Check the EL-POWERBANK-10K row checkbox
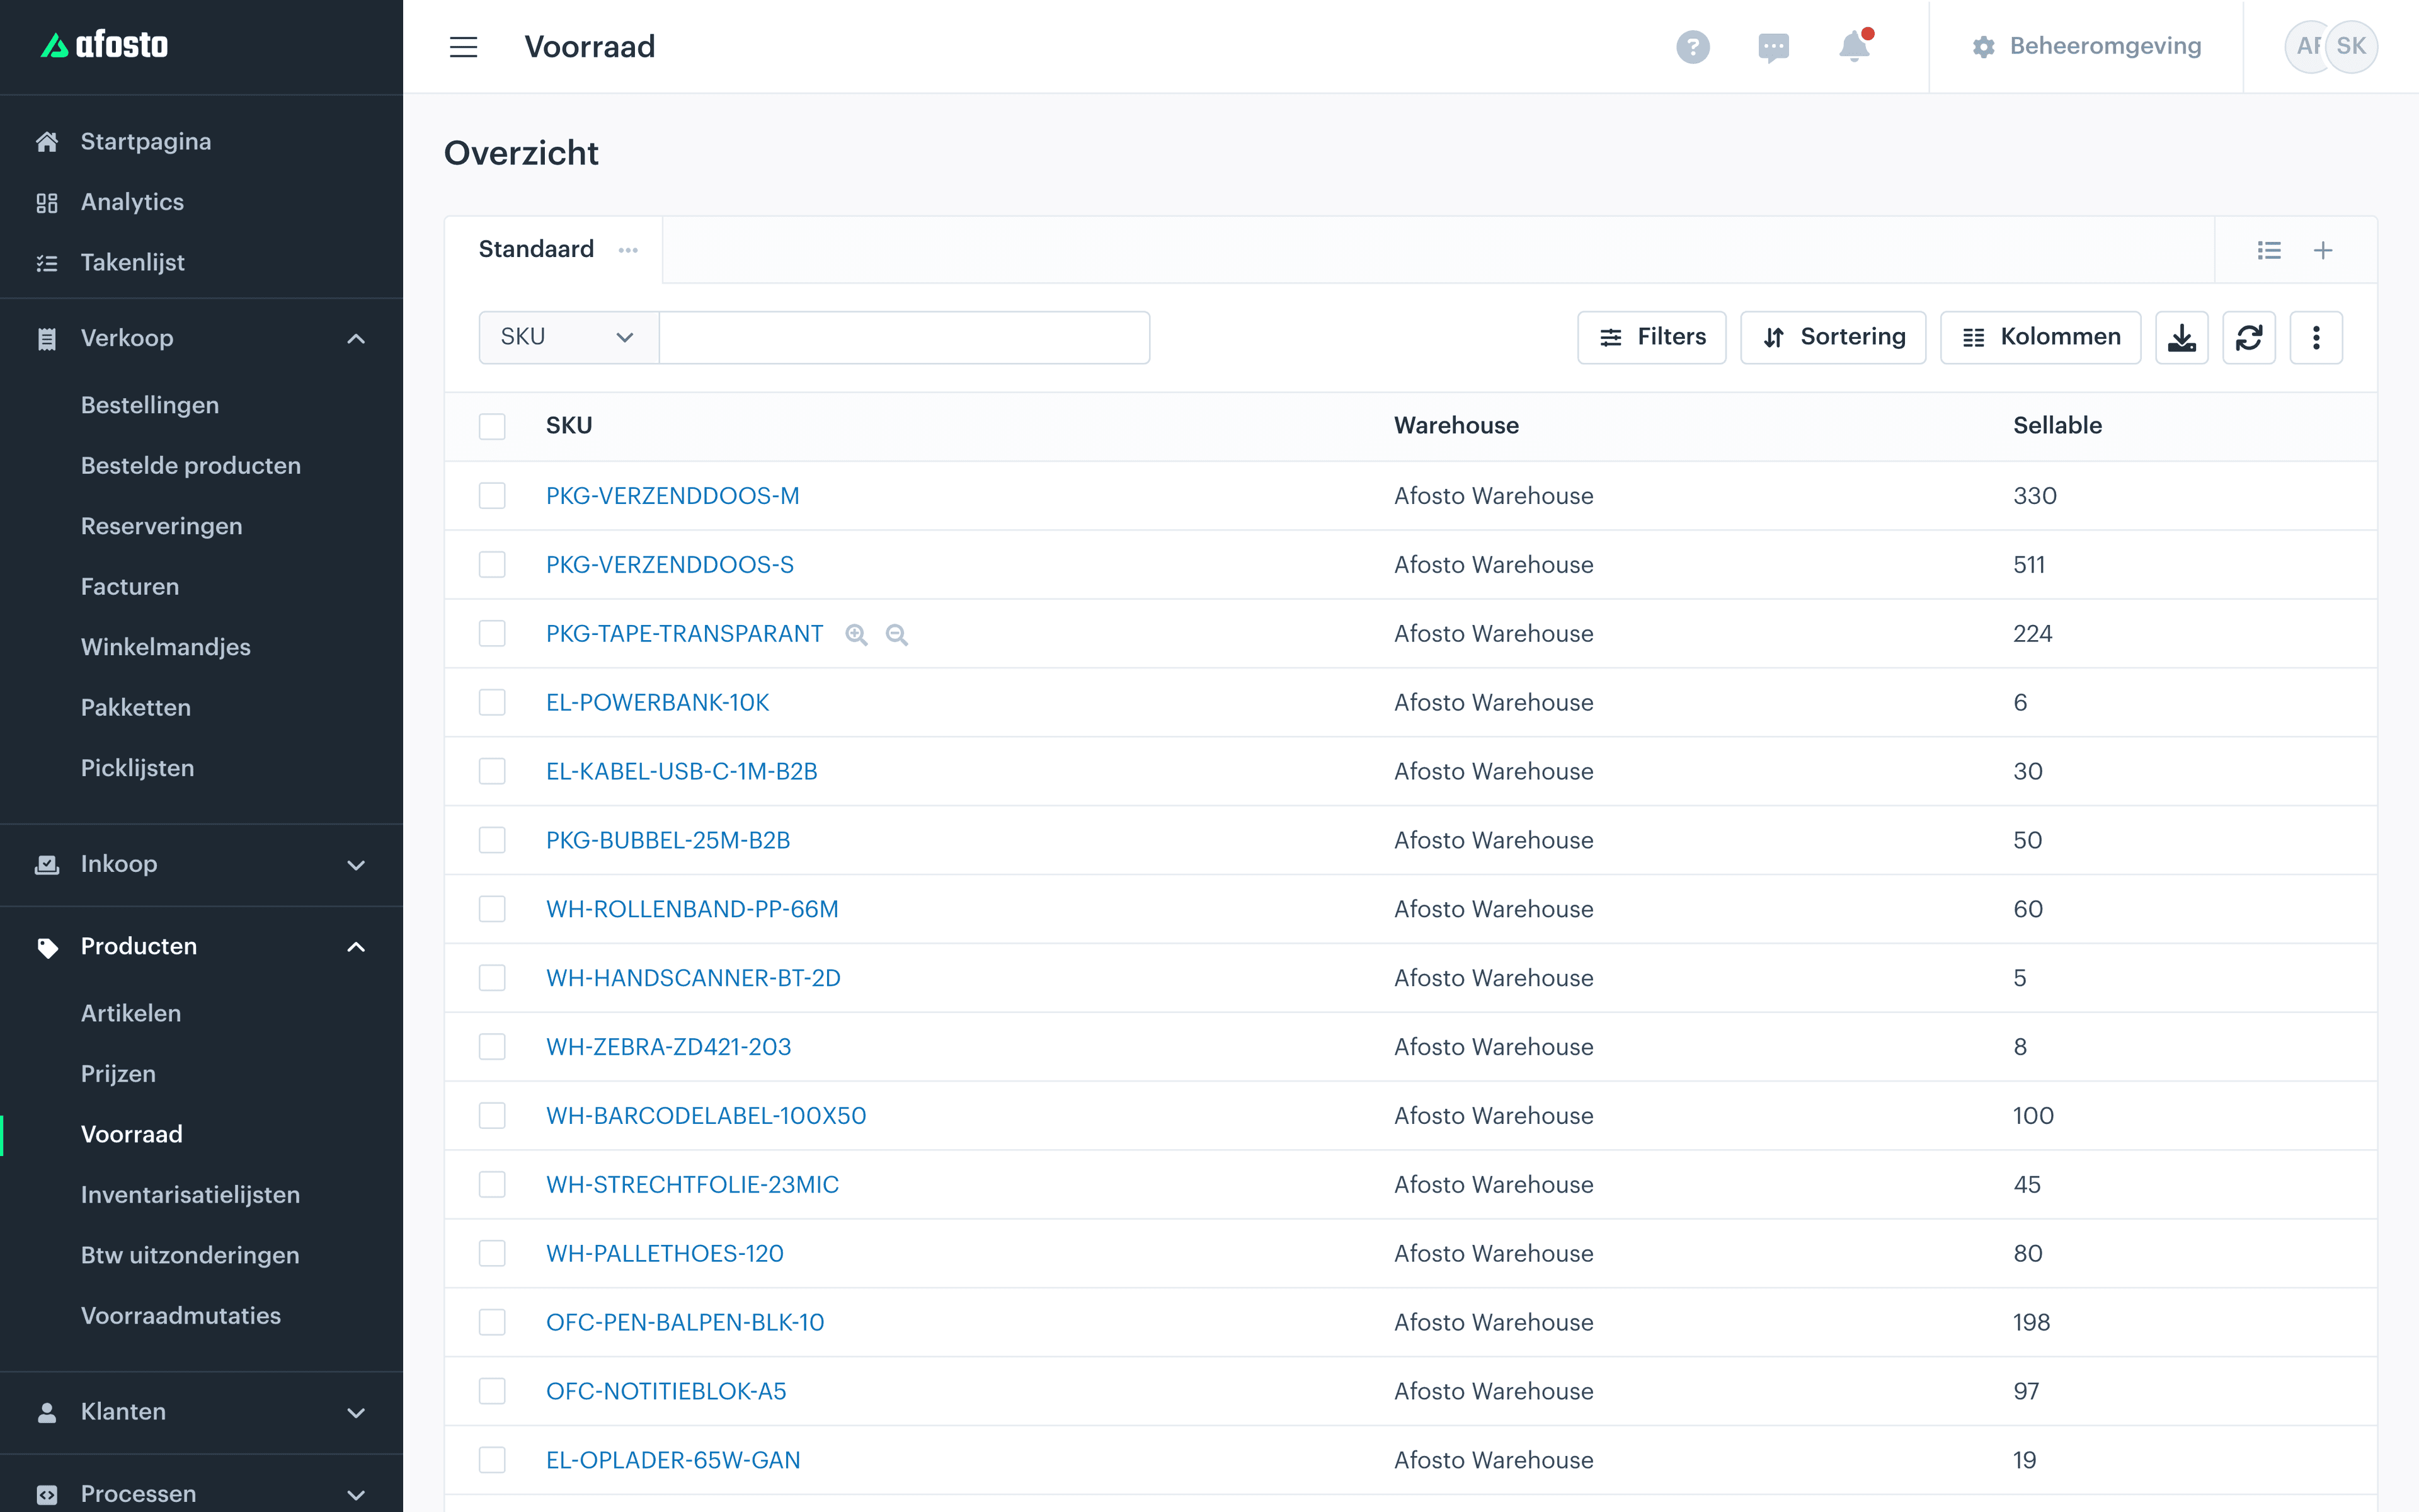Image resolution: width=2419 pixels, height=1512 pixels. tap(492, 703)
